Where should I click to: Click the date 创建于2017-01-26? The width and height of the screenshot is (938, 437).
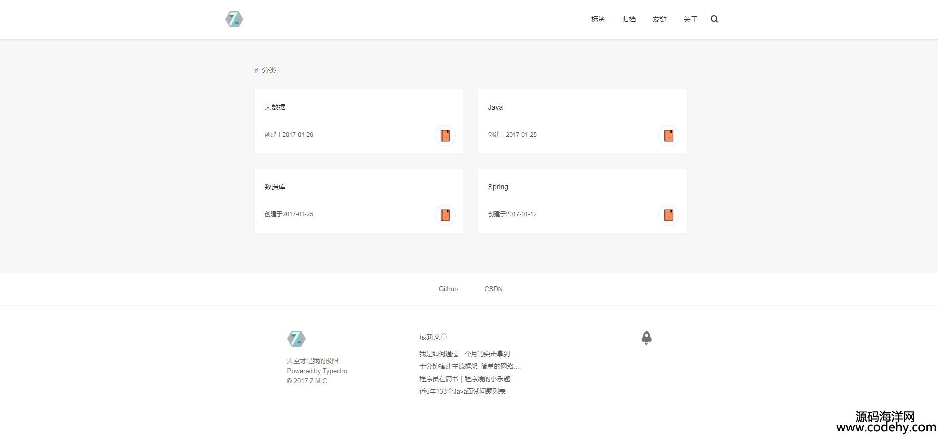[x=289, y=135]
